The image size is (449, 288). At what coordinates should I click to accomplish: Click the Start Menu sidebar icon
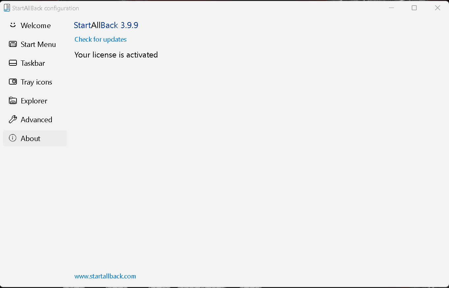13,44
